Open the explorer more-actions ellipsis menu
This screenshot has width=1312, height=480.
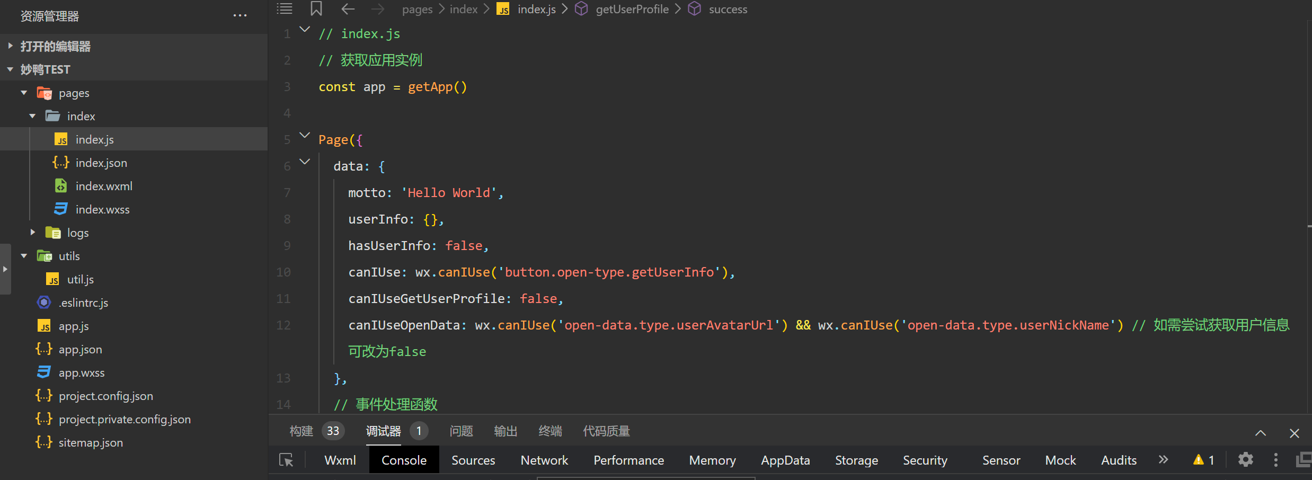[240, 16]
